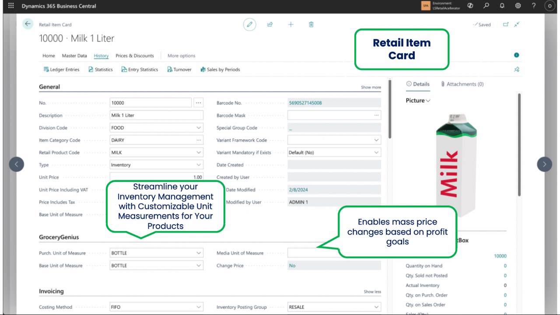This screenshot has height=315, width=560.
Task: Click into the Description field
Action: point(157,115)
